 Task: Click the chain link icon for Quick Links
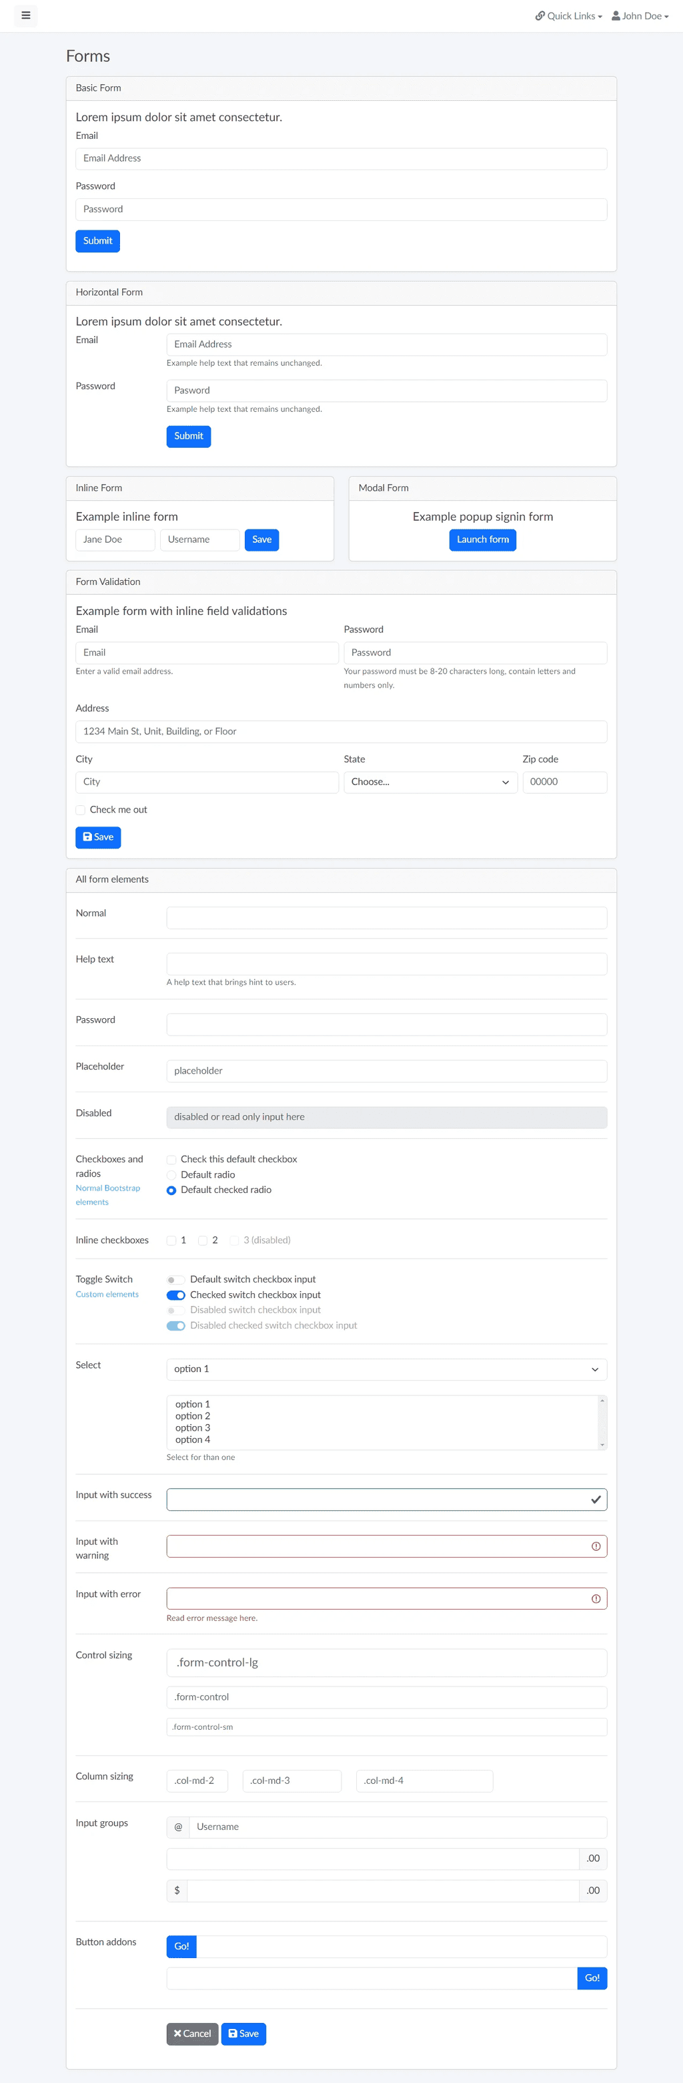[x=540, y=15]
